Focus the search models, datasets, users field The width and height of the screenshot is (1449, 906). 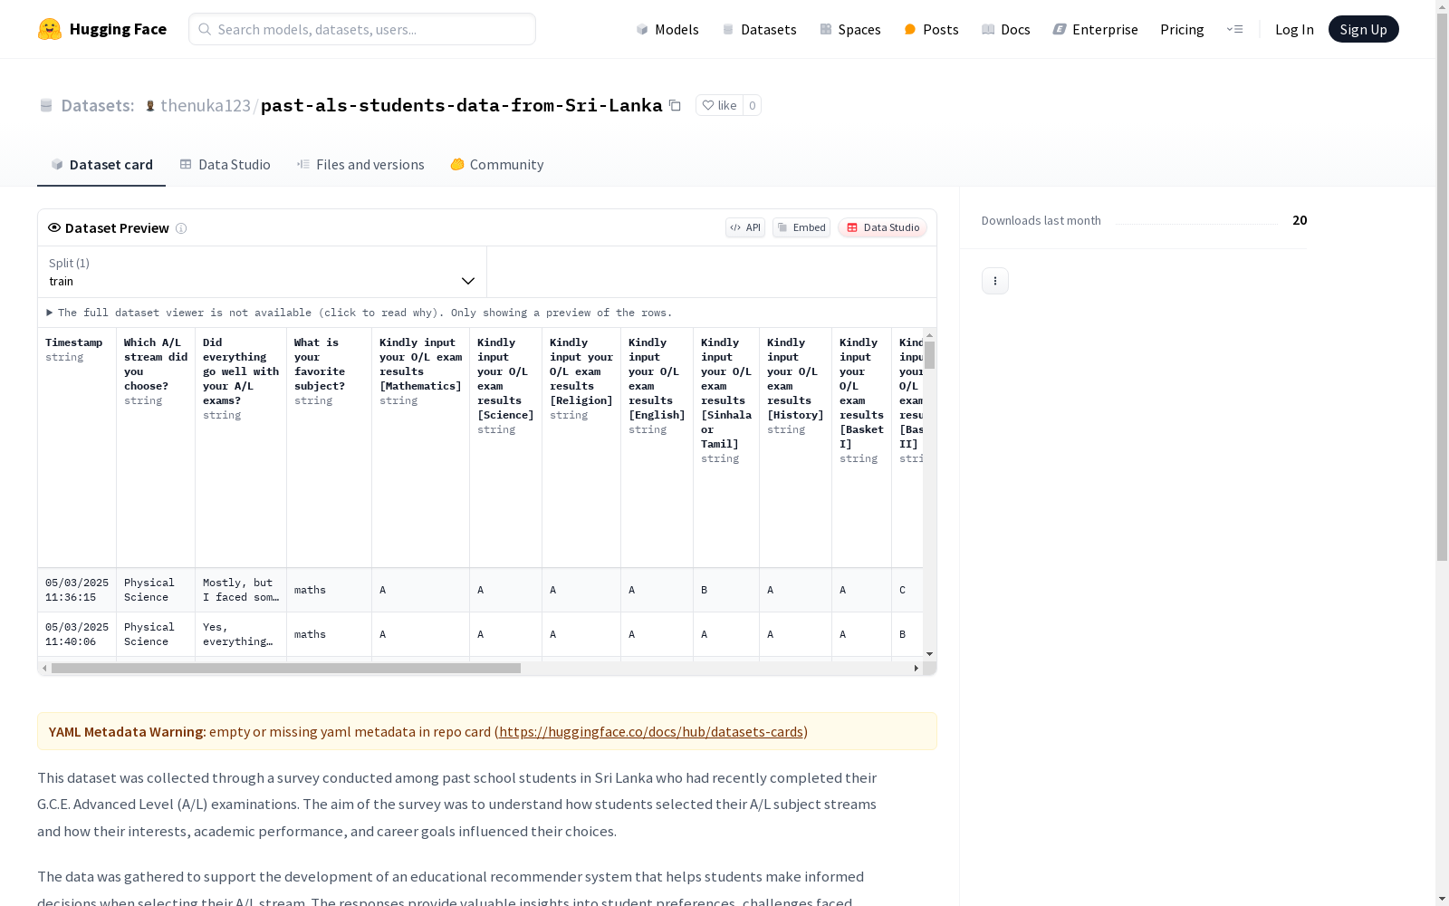click(x=362, y=29)
